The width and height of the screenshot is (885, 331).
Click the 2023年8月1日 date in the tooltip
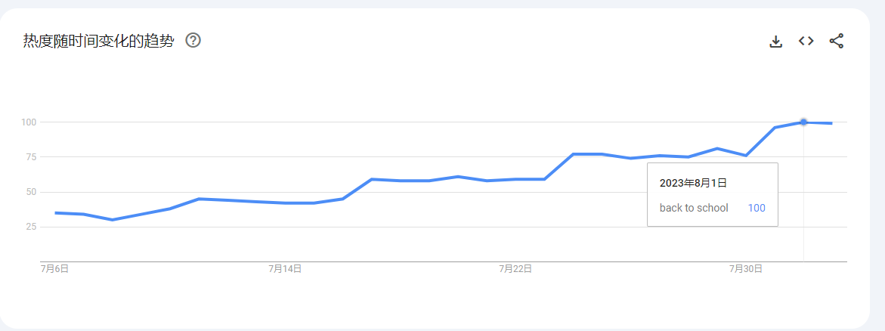pos(693,183)
